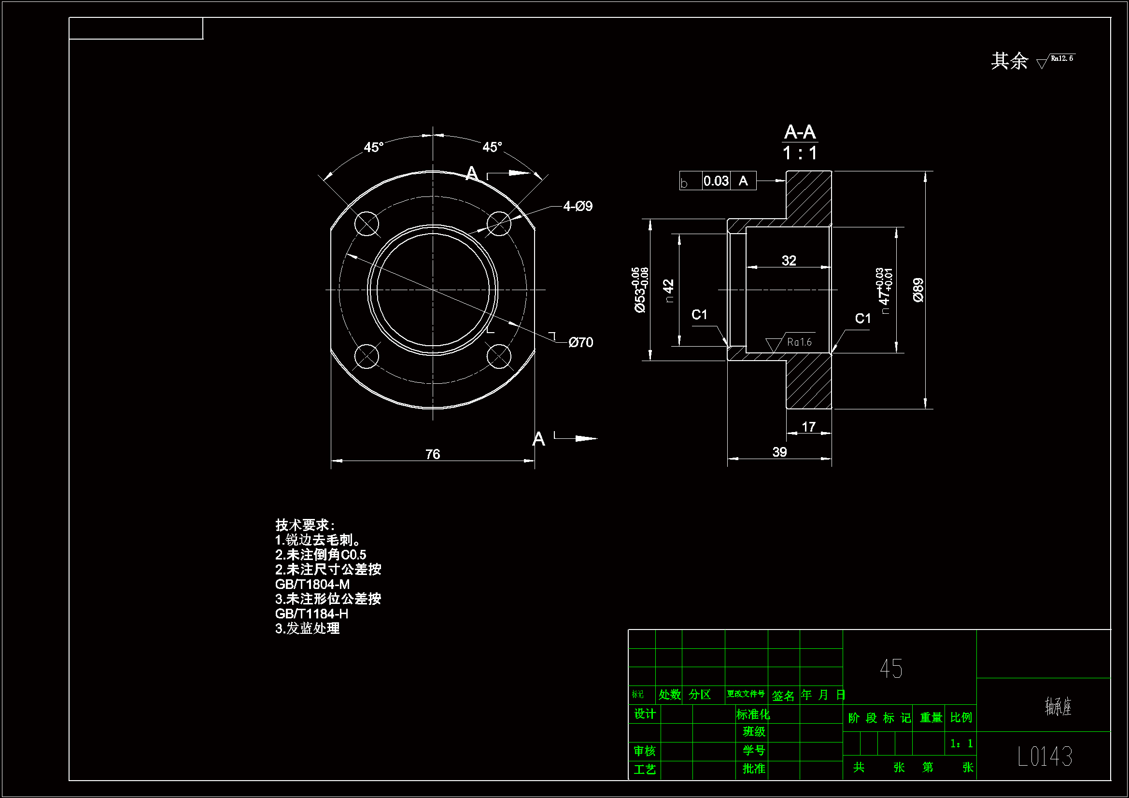Viewport: 1129px width, 798px height.
Task: Click the datum A cell in tolerance frame
Action: coord(743,181)
